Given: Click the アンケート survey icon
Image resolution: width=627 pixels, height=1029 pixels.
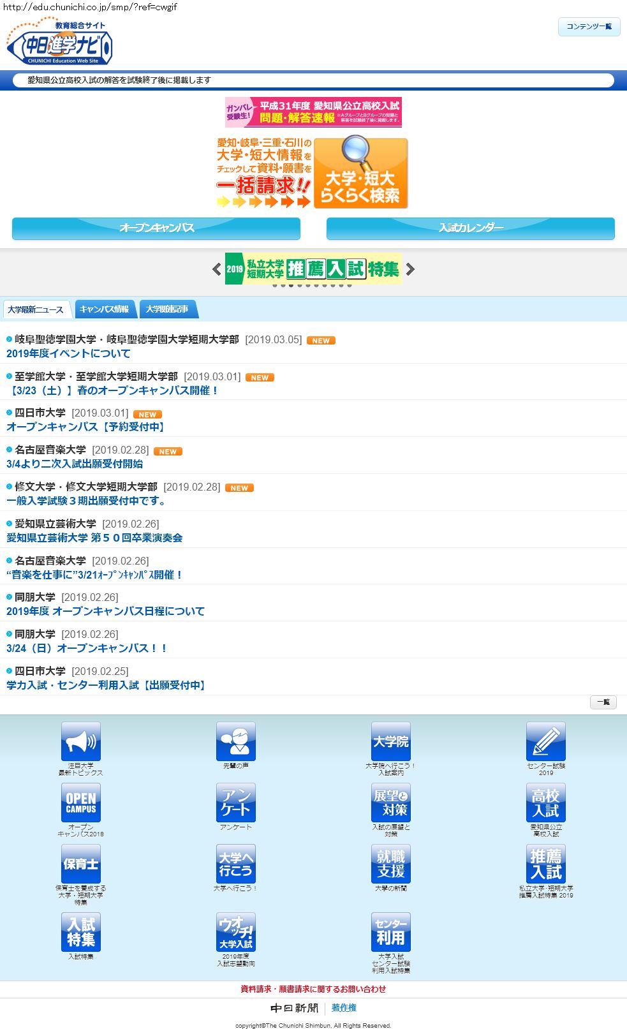Looking at the screenshot, I should pyautogui.click(x=235, y=803).
